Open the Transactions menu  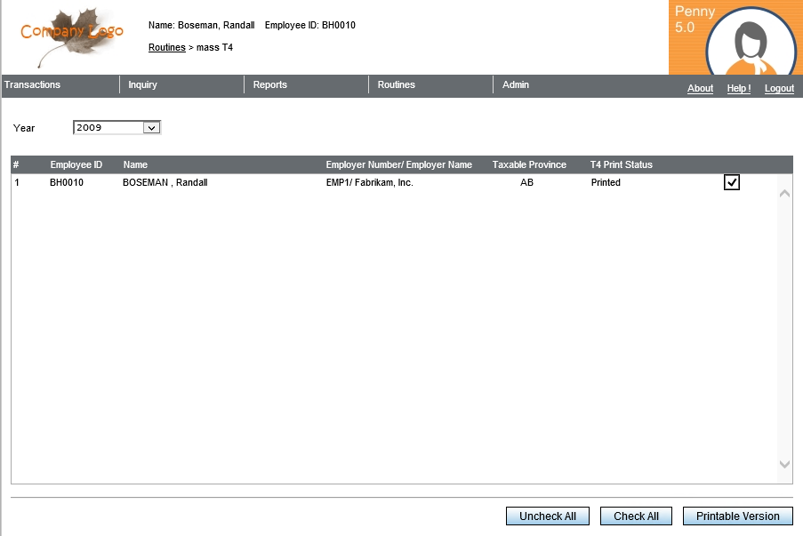33,85
